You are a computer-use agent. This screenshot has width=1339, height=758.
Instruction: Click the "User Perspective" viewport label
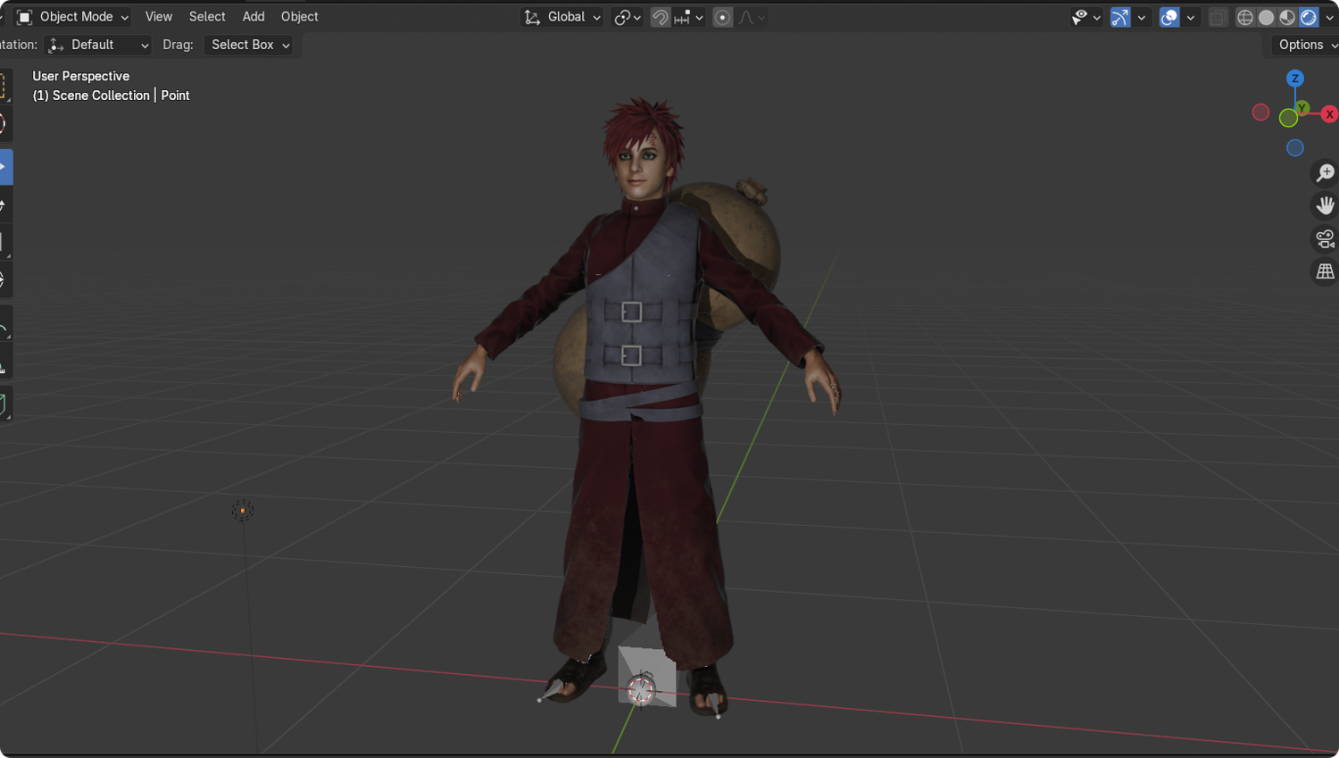coord(81,76)
